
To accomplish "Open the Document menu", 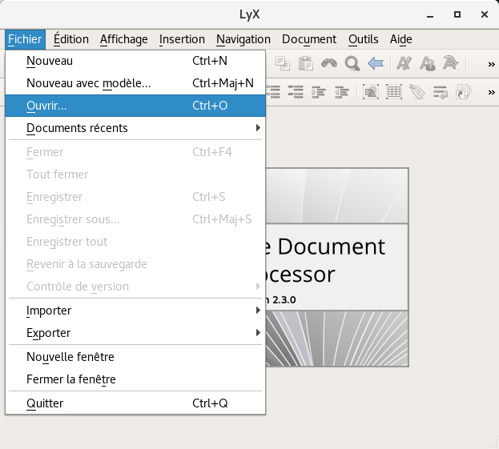I will pyautogui.click(x=309, y=39).
